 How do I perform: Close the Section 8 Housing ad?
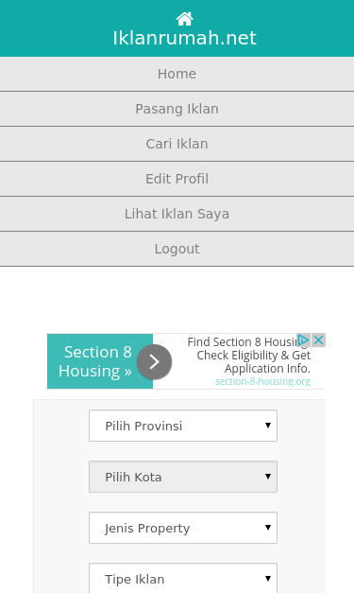click(318, 340)
